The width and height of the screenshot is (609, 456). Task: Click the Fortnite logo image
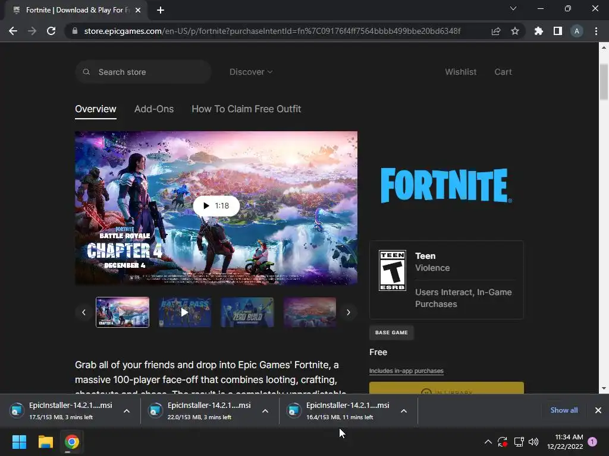tap(446, 186)
